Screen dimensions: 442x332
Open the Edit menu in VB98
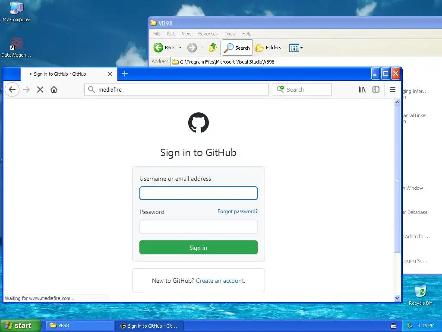click(x=171, y=34)
